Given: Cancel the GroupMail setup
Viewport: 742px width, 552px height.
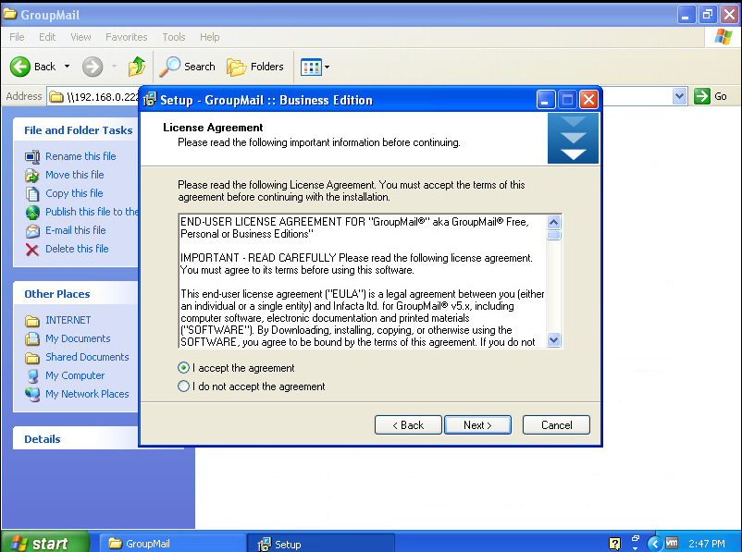Looking at the screenshot, I should [556, 425].
